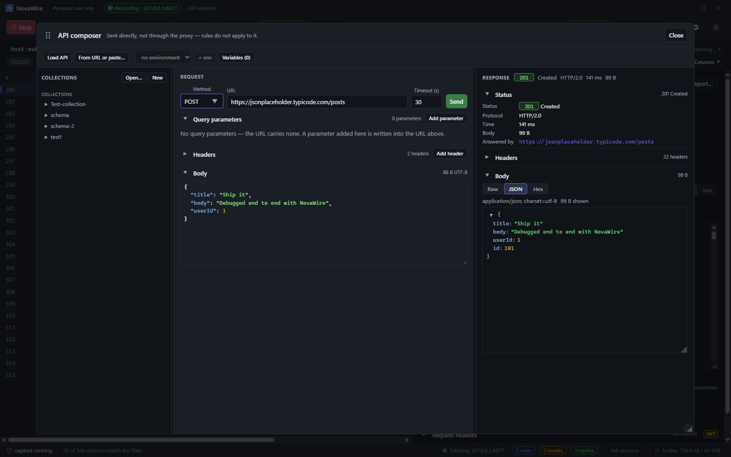Open Variables (0) panel
The width and height of the screenshot is (731, 457).
236,58
